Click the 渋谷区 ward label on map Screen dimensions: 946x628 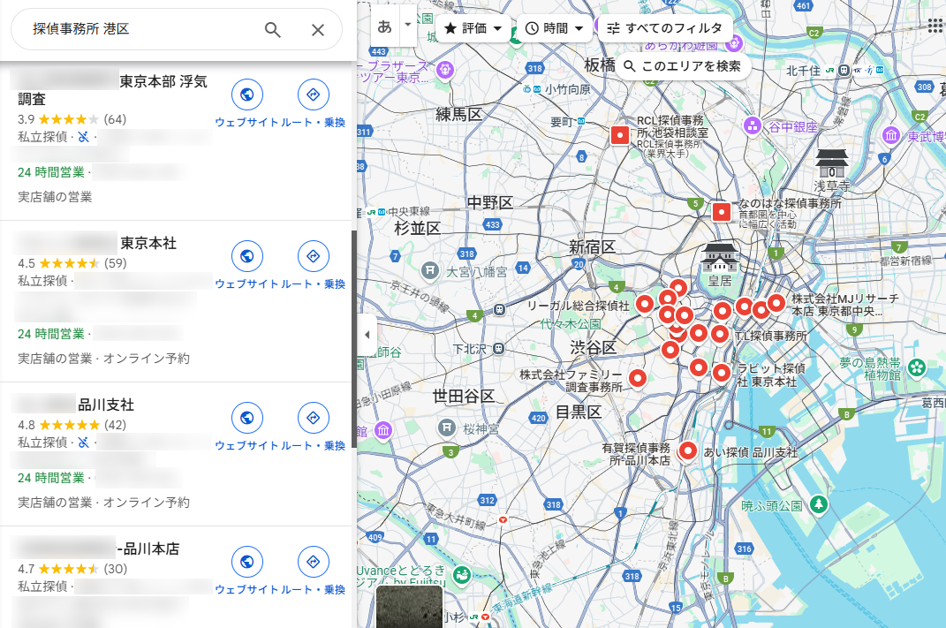pyautogui.click(x=593, y=347)
